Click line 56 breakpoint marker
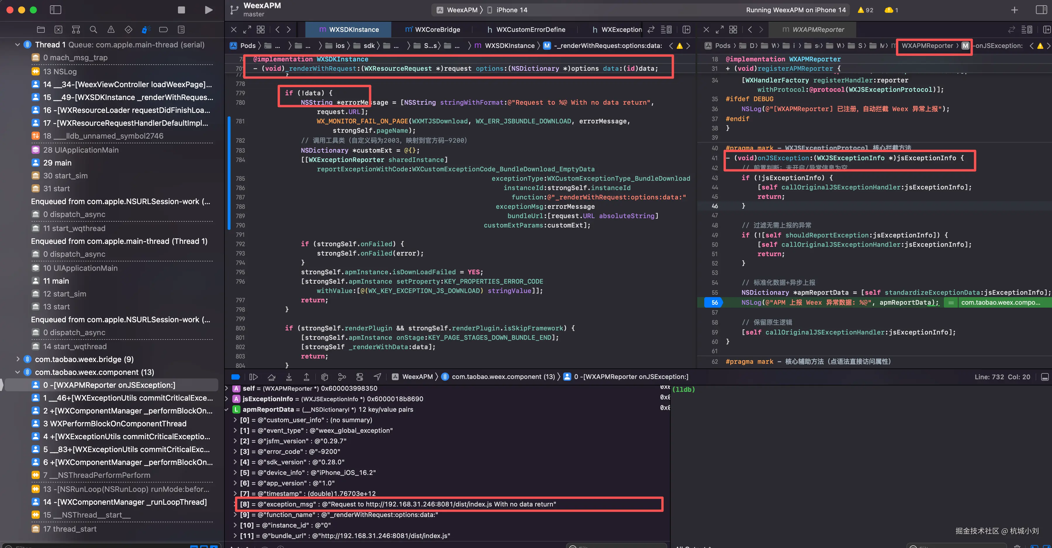 click(714, 302)
